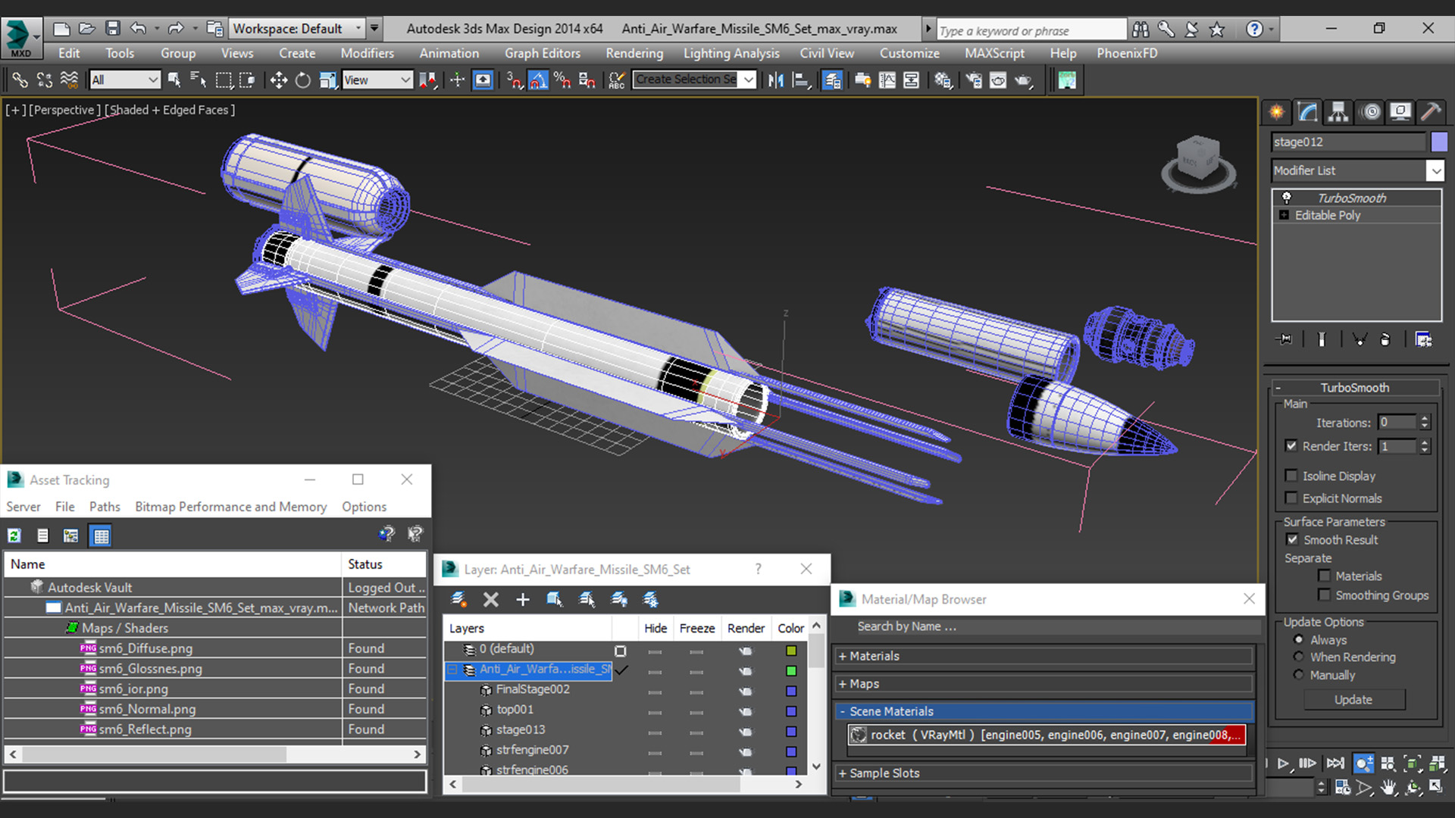Collapse the Scene Materials group
The image size is (1455, 818).
1046,711
